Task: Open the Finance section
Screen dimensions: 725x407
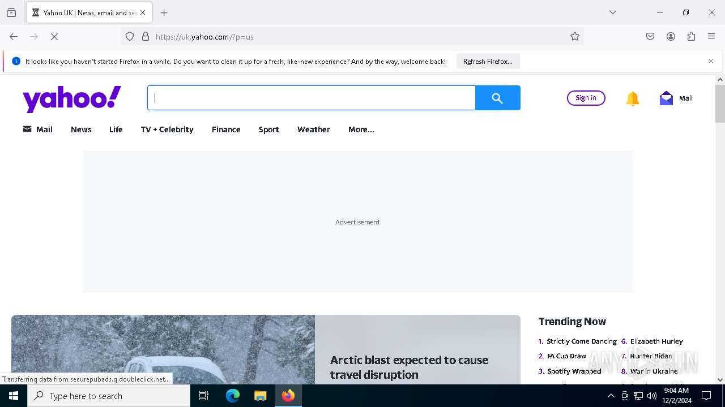Action: click(226, 129)
